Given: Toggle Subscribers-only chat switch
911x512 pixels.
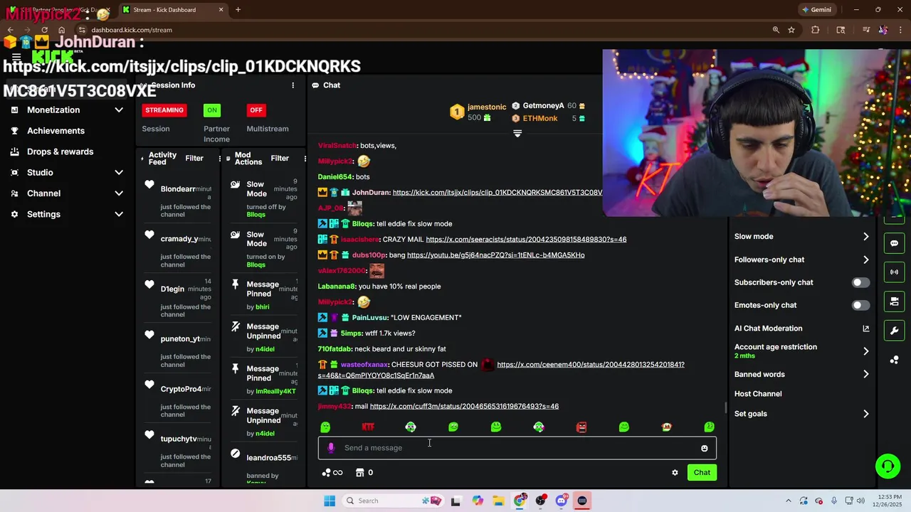Looking at the screenshot, I should (x=860, y=282).
